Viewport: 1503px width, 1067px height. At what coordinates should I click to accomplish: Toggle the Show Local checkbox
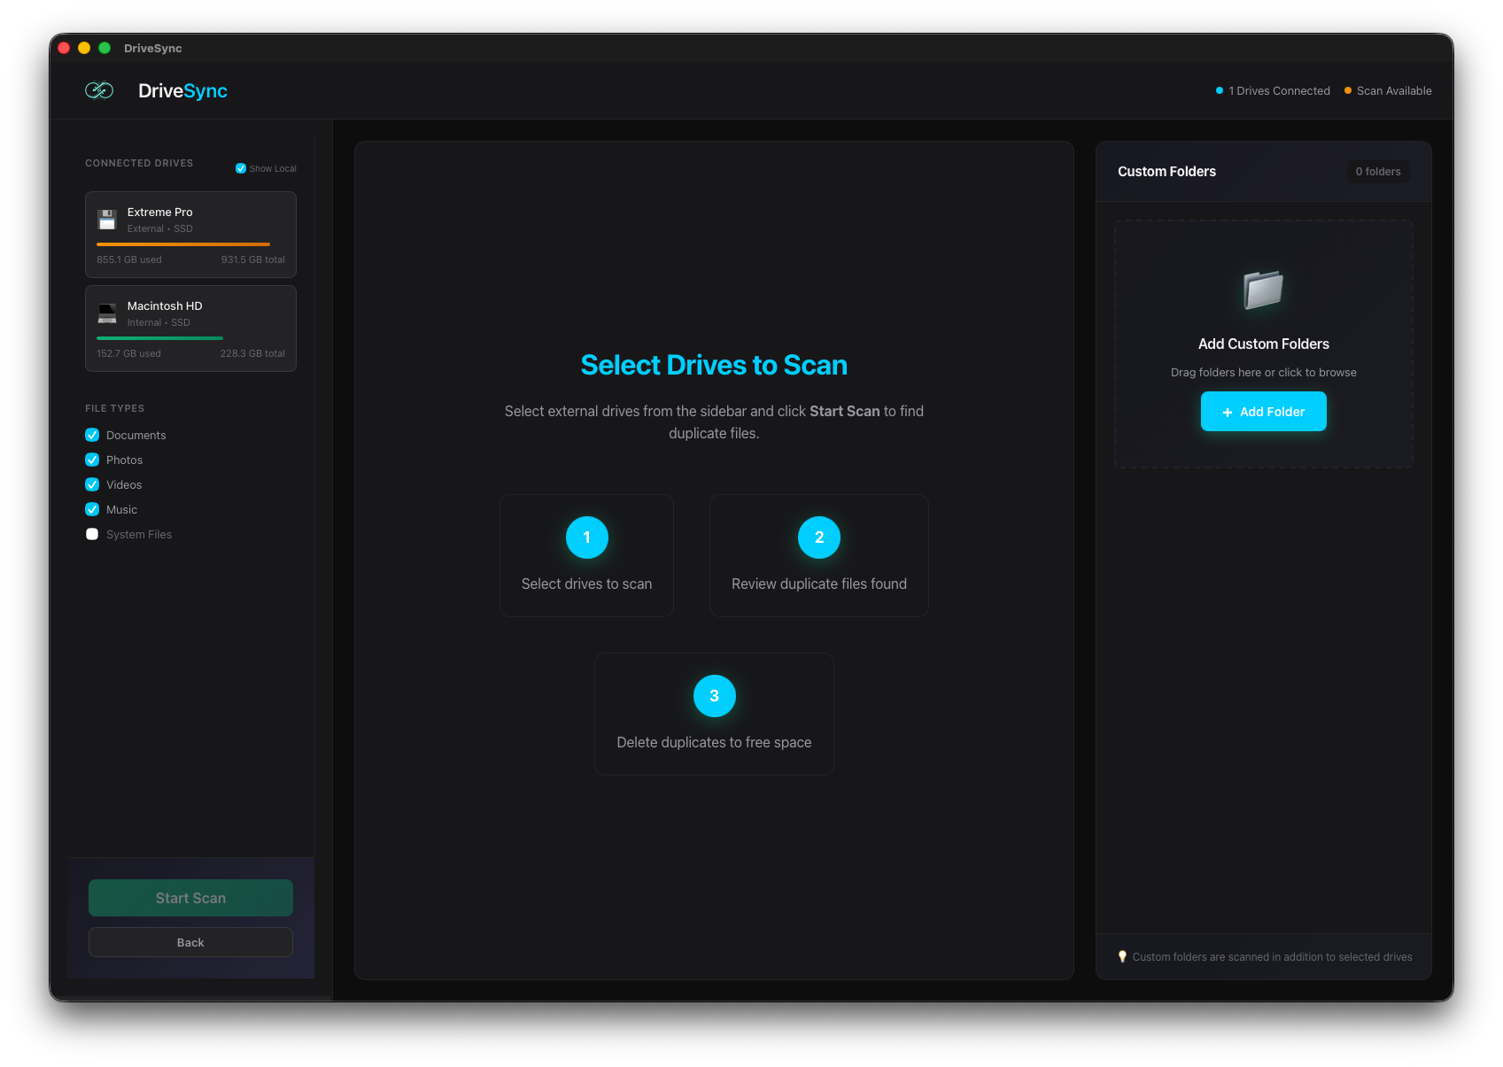240,167
